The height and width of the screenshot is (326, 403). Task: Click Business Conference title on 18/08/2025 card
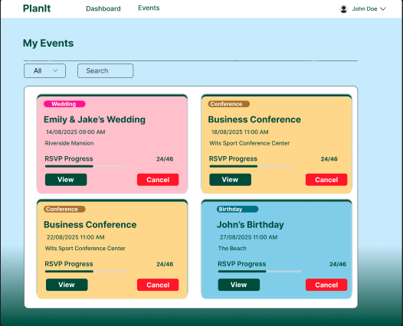pos(254,119)
